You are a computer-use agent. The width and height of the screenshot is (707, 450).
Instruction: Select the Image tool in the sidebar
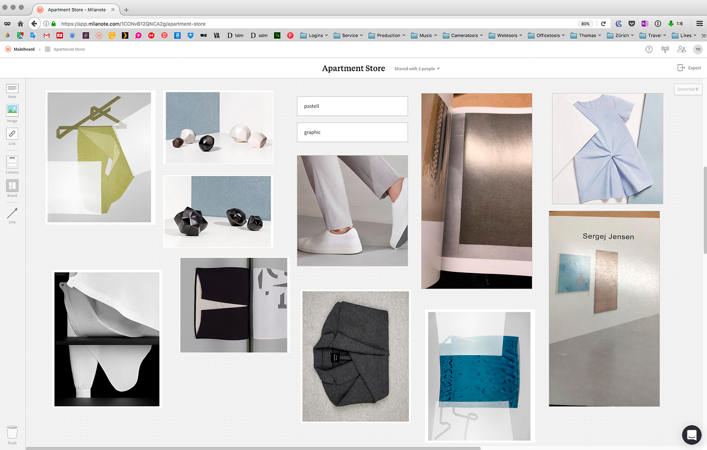coord(12,113)
